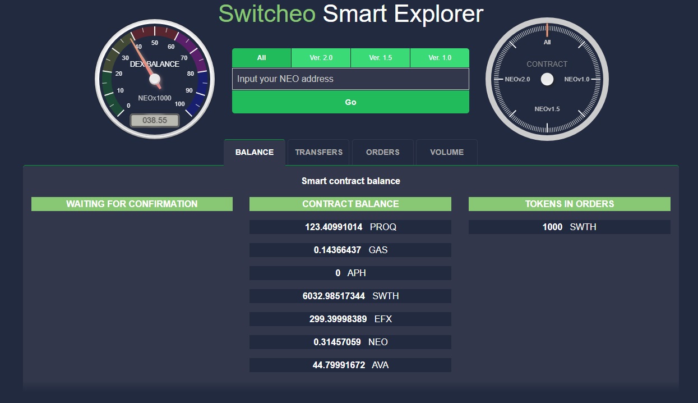Screen dimensions: 698x403
Task: Click the contract dial center knob
Action: coord(547,80)
